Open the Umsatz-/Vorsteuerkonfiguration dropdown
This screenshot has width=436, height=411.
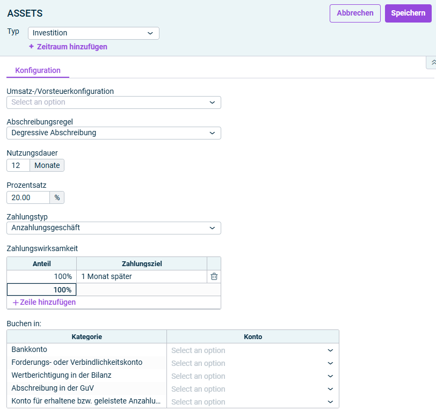coord(114,102)
